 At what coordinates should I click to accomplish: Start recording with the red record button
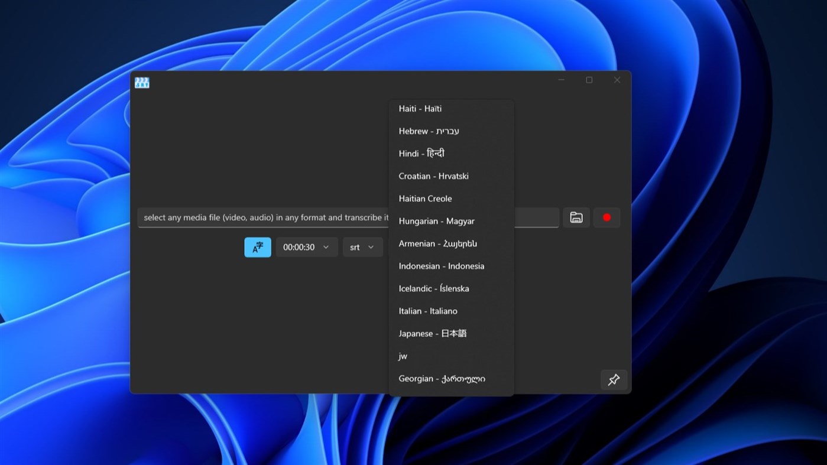[607, 217]
